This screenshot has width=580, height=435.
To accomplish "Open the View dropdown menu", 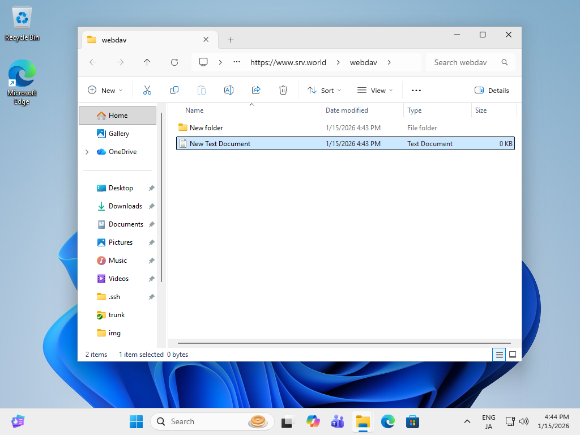I will (375, 90).
